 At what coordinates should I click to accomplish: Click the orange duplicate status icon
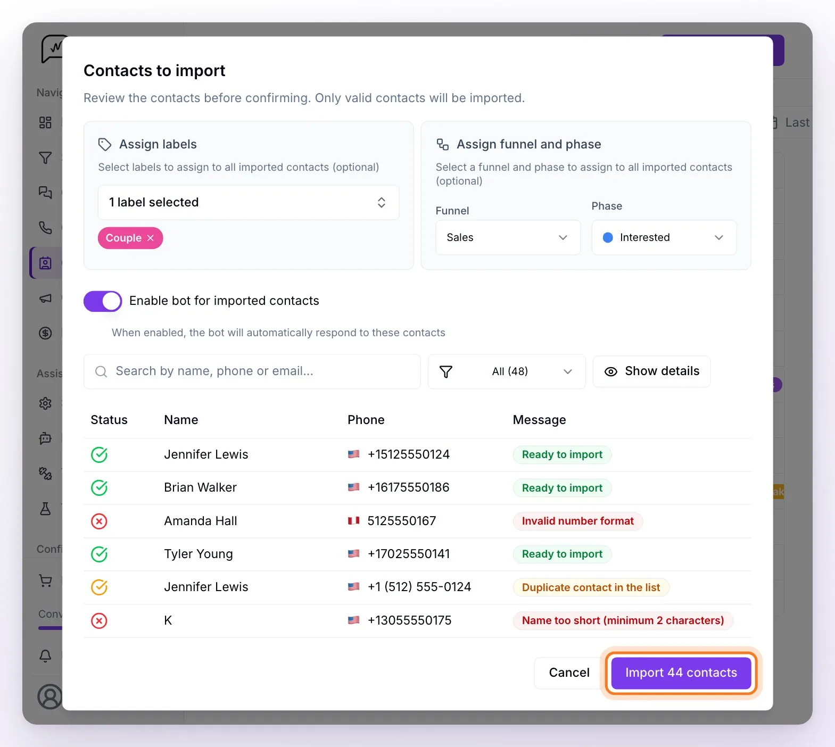point(99,587)
